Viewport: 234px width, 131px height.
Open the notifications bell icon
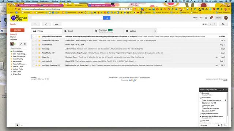pos(211,18)
